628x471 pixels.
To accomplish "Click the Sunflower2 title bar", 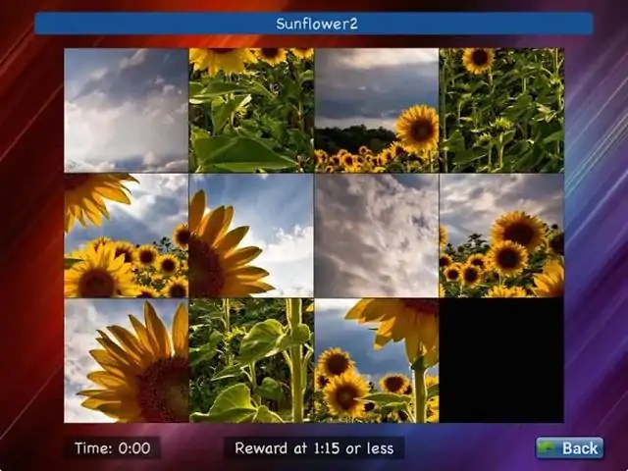I will tap(314, 24).
